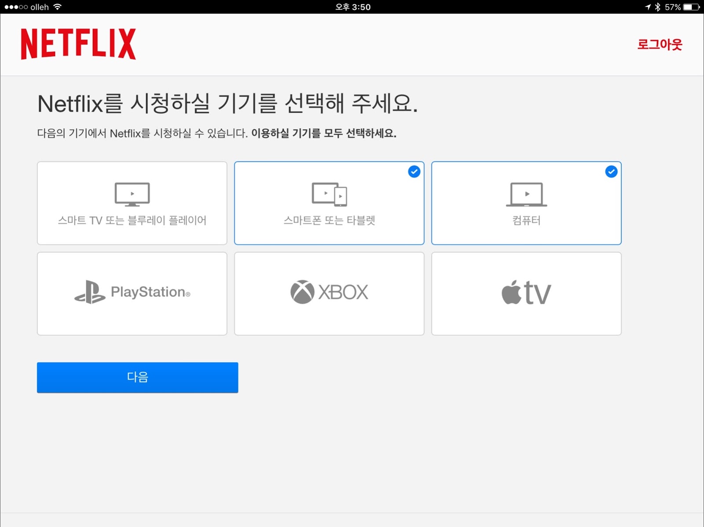The height and width of the screenshot is (527, 704).
Task: Select the XBOX device card
Action: click(x=329, y=294)
